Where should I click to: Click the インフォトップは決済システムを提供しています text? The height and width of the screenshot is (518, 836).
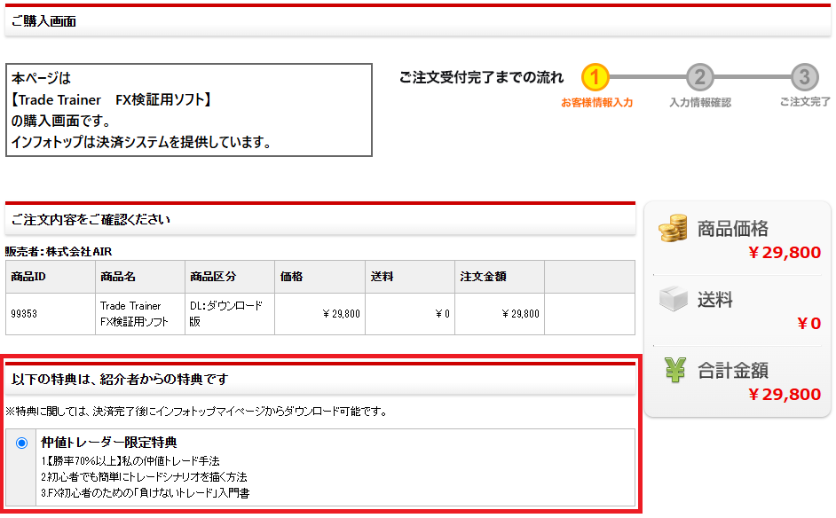tap(141, 142)
